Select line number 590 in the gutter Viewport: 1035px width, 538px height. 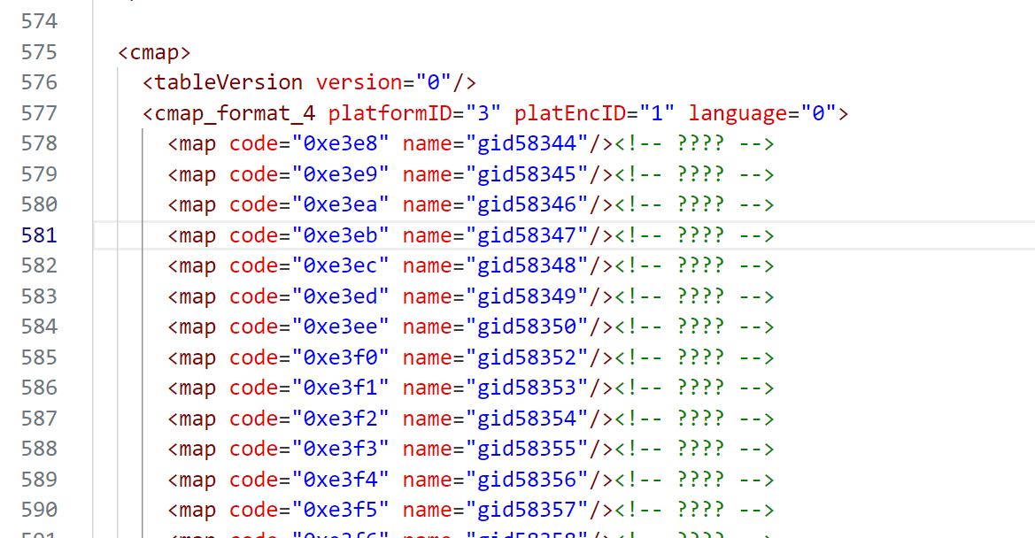click(38, 510)
